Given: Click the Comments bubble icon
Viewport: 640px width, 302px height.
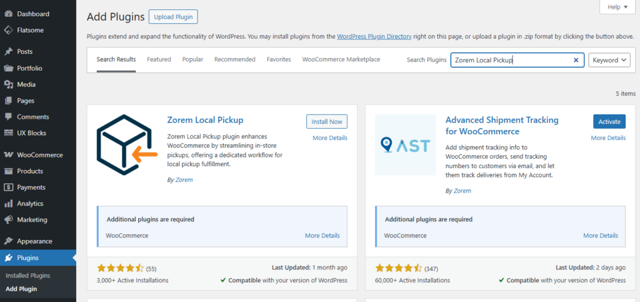Looking at the screenshot, I should coord(8,117).
